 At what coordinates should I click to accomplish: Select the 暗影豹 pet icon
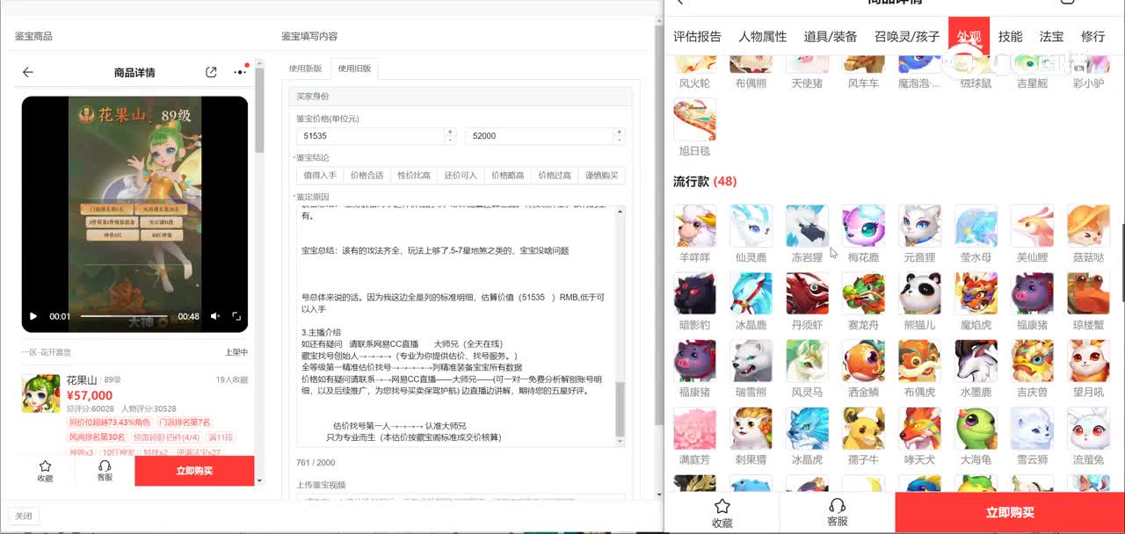(695, 293)
